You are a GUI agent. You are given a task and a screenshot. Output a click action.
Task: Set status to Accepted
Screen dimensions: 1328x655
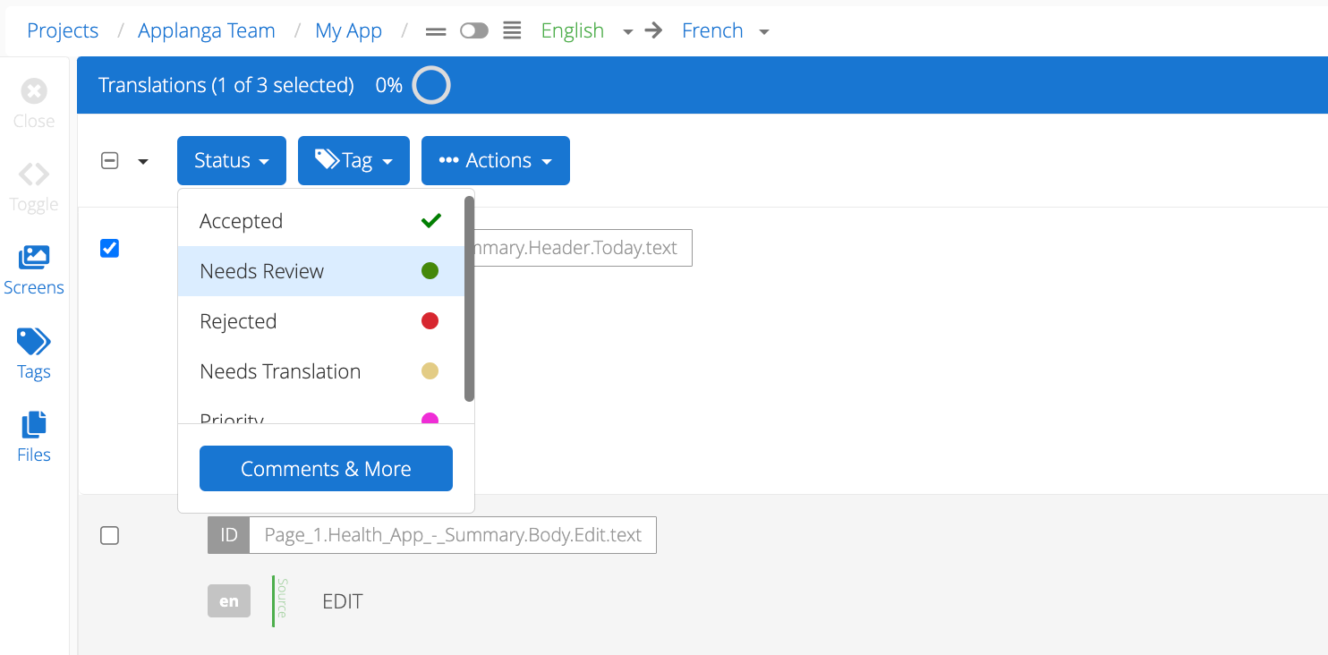click(x=320, y=221)
